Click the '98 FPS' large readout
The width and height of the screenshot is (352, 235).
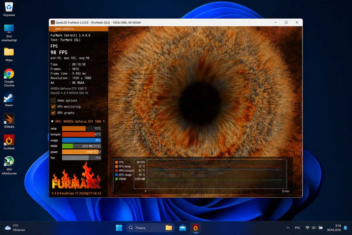click(x=59, y=52)
